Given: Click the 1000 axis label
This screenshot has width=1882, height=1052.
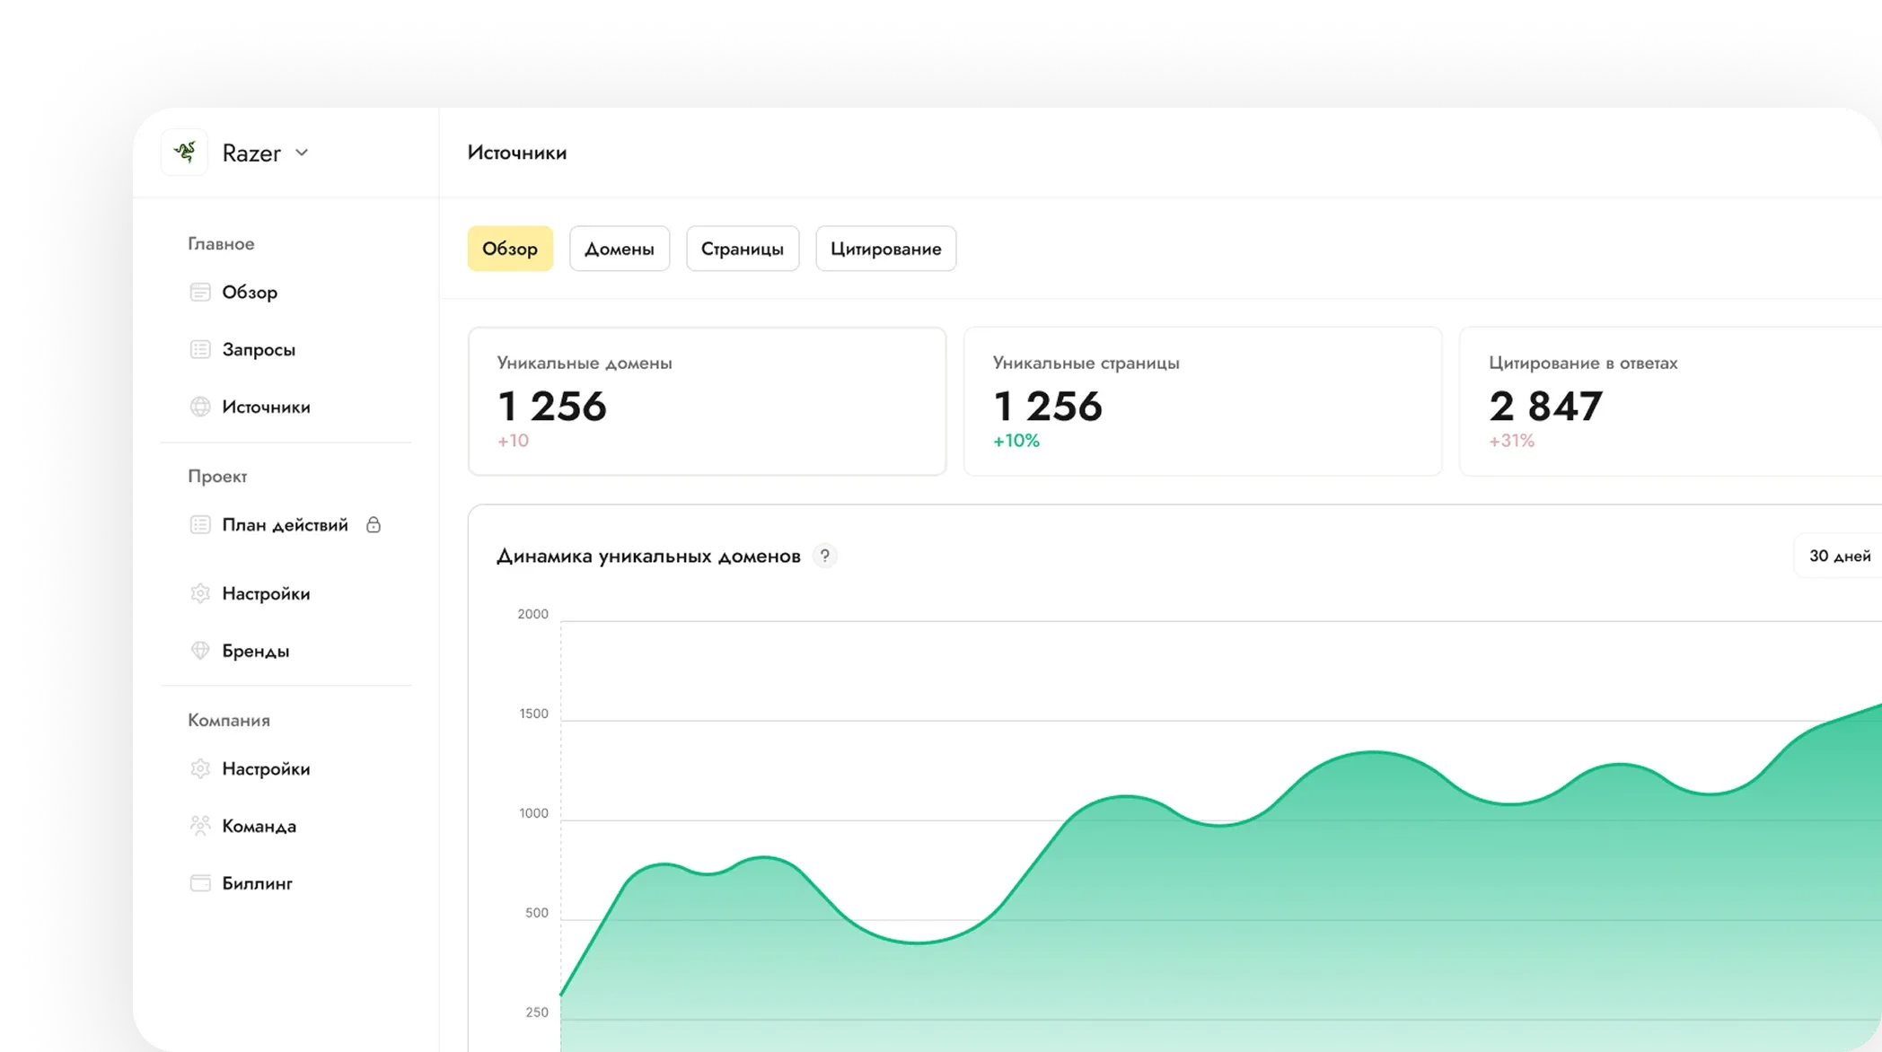Looking at the screenshot, I should tap(534, 813).
